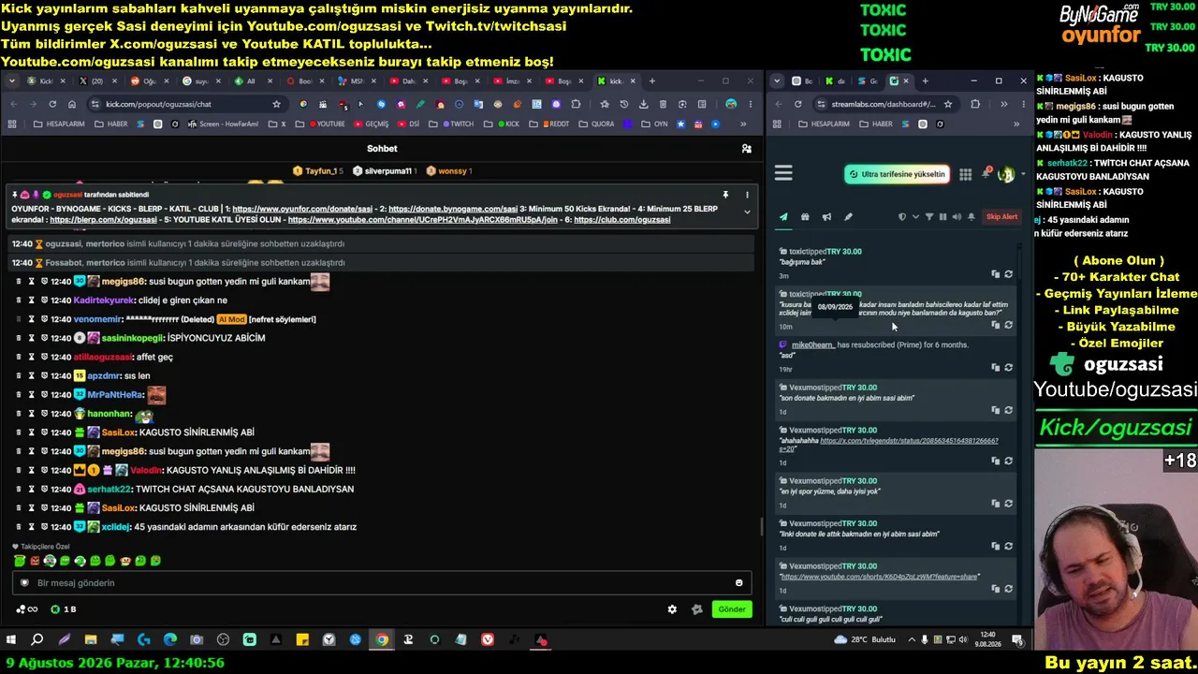Click the Gönder send button
Screen dimensions: 1198x674
(732, 609)
